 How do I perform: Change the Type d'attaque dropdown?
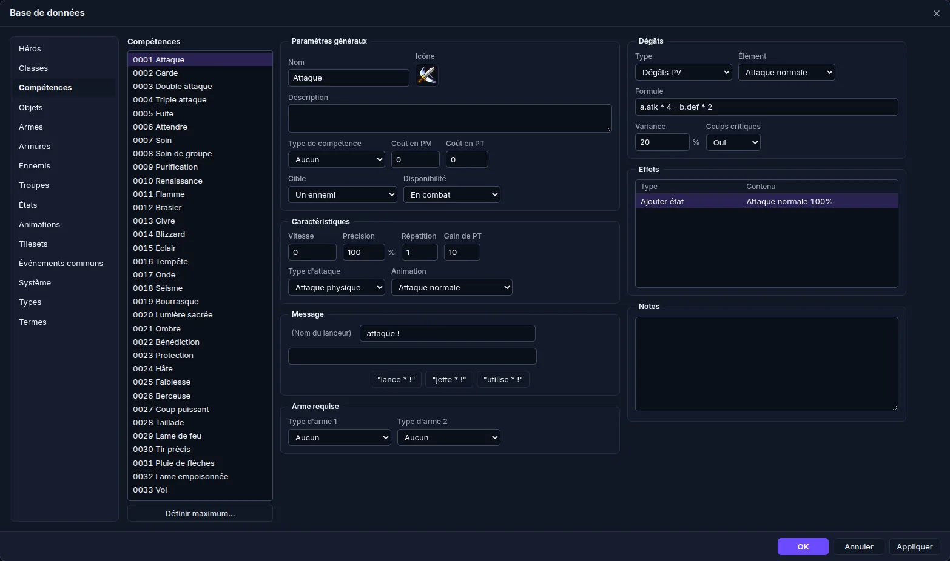(x=337, y=287)
